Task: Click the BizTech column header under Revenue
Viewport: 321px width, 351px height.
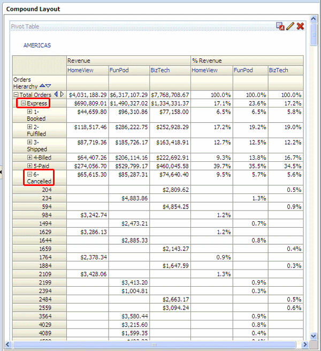Action: click(160, 70)
